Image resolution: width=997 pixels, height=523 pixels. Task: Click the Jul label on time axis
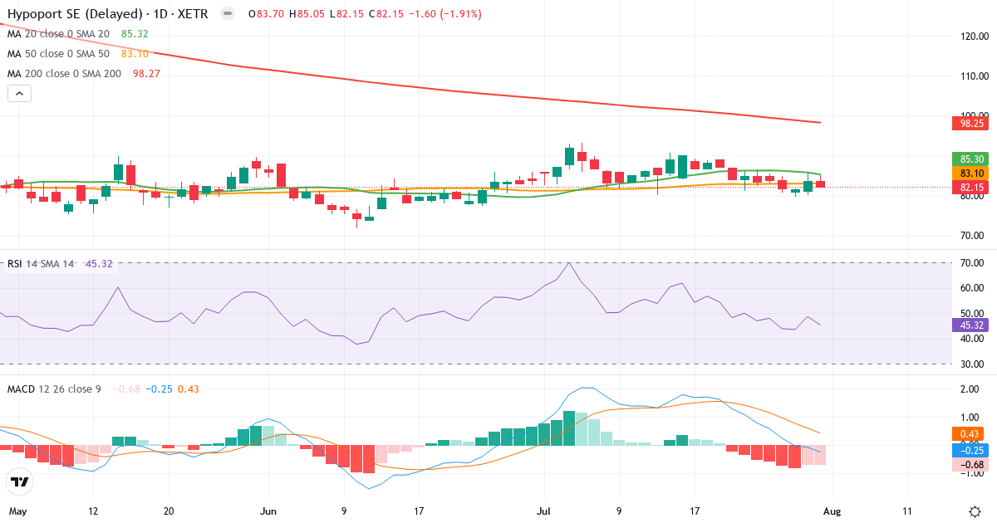545,511
